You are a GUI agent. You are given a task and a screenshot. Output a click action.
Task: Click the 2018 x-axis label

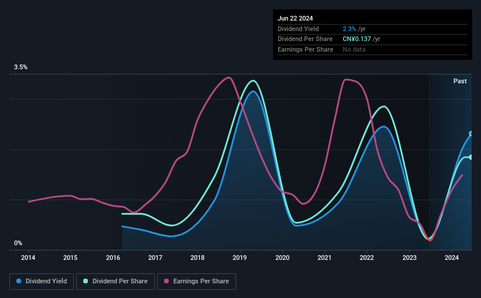click(197, 258)
